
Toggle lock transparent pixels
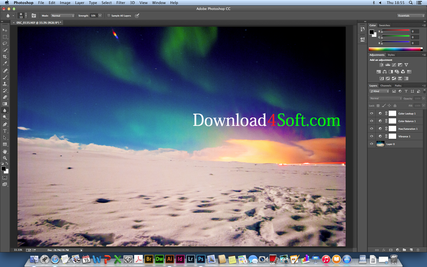[x=378, y=106]
